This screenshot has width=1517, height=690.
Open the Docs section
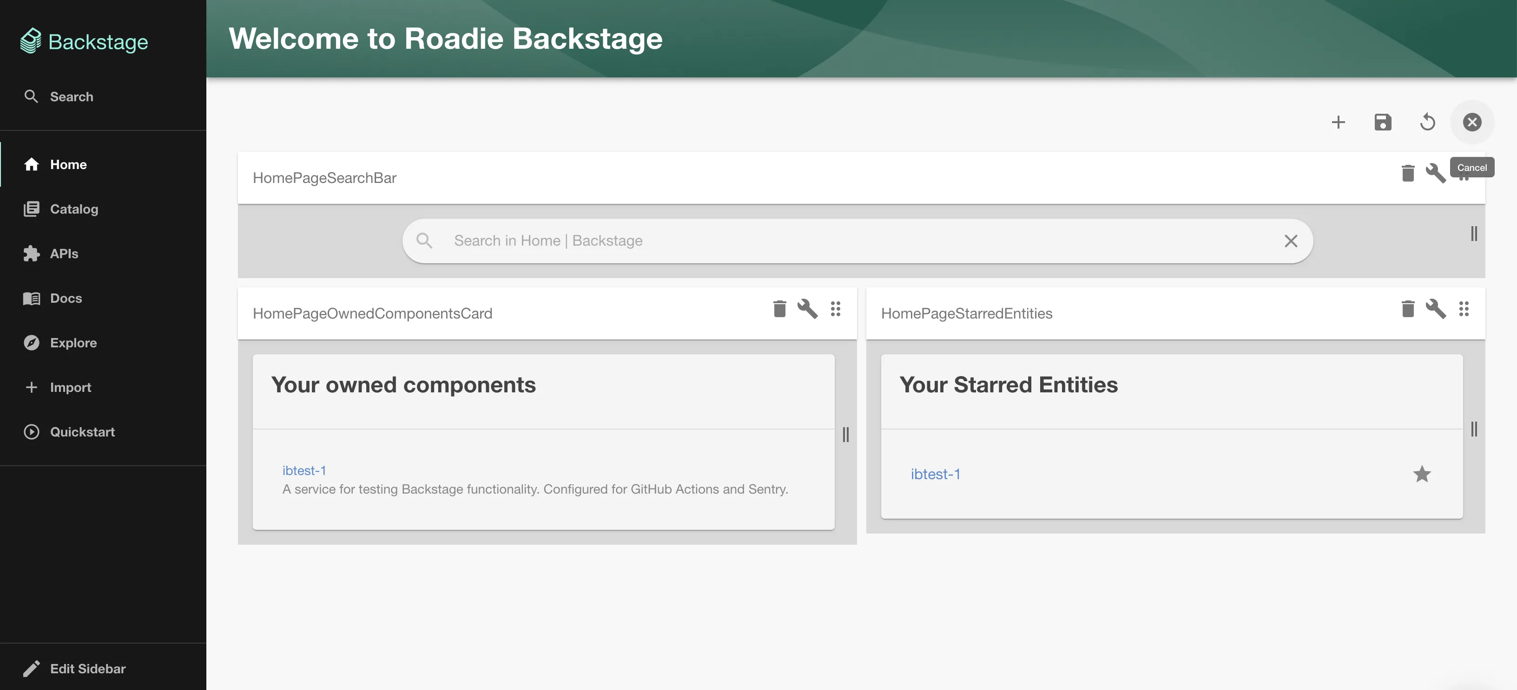pos(66,298)
